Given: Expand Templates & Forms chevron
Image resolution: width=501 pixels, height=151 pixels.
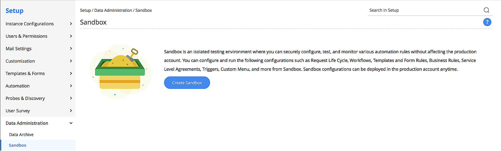Looking at the screenshot, I should 71,73.
